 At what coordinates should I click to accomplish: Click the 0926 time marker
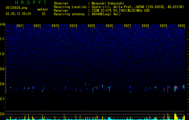(109, 26)
